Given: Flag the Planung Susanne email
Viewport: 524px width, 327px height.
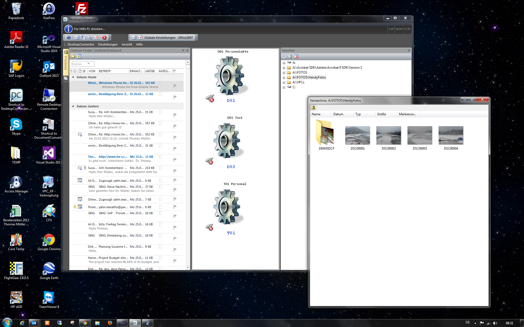Looking at the screenshot, I should 175,250.
